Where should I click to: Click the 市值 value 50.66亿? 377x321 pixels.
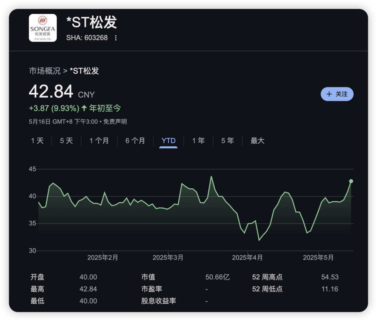[217, 277]
